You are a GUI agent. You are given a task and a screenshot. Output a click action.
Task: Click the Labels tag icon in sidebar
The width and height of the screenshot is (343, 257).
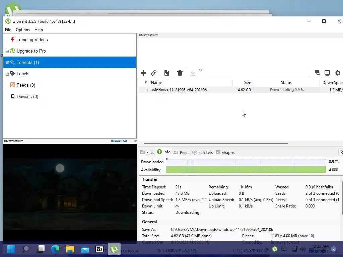pos(12,74)
